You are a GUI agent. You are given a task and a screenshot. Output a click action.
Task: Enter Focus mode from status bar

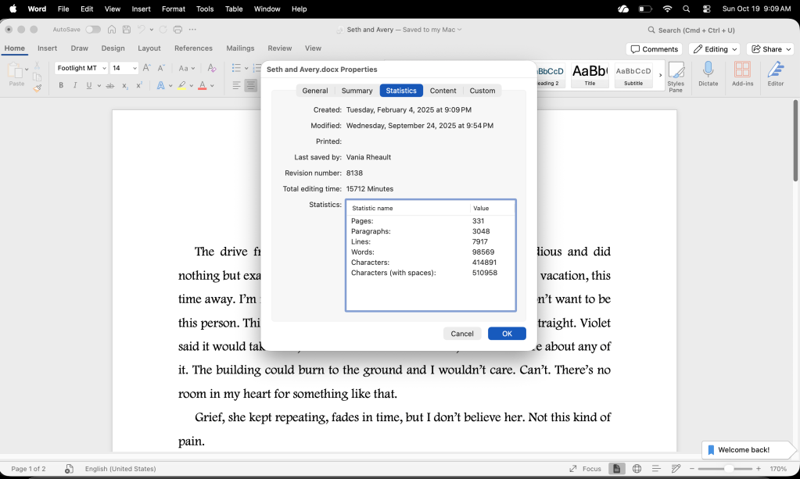click(590, 468)
